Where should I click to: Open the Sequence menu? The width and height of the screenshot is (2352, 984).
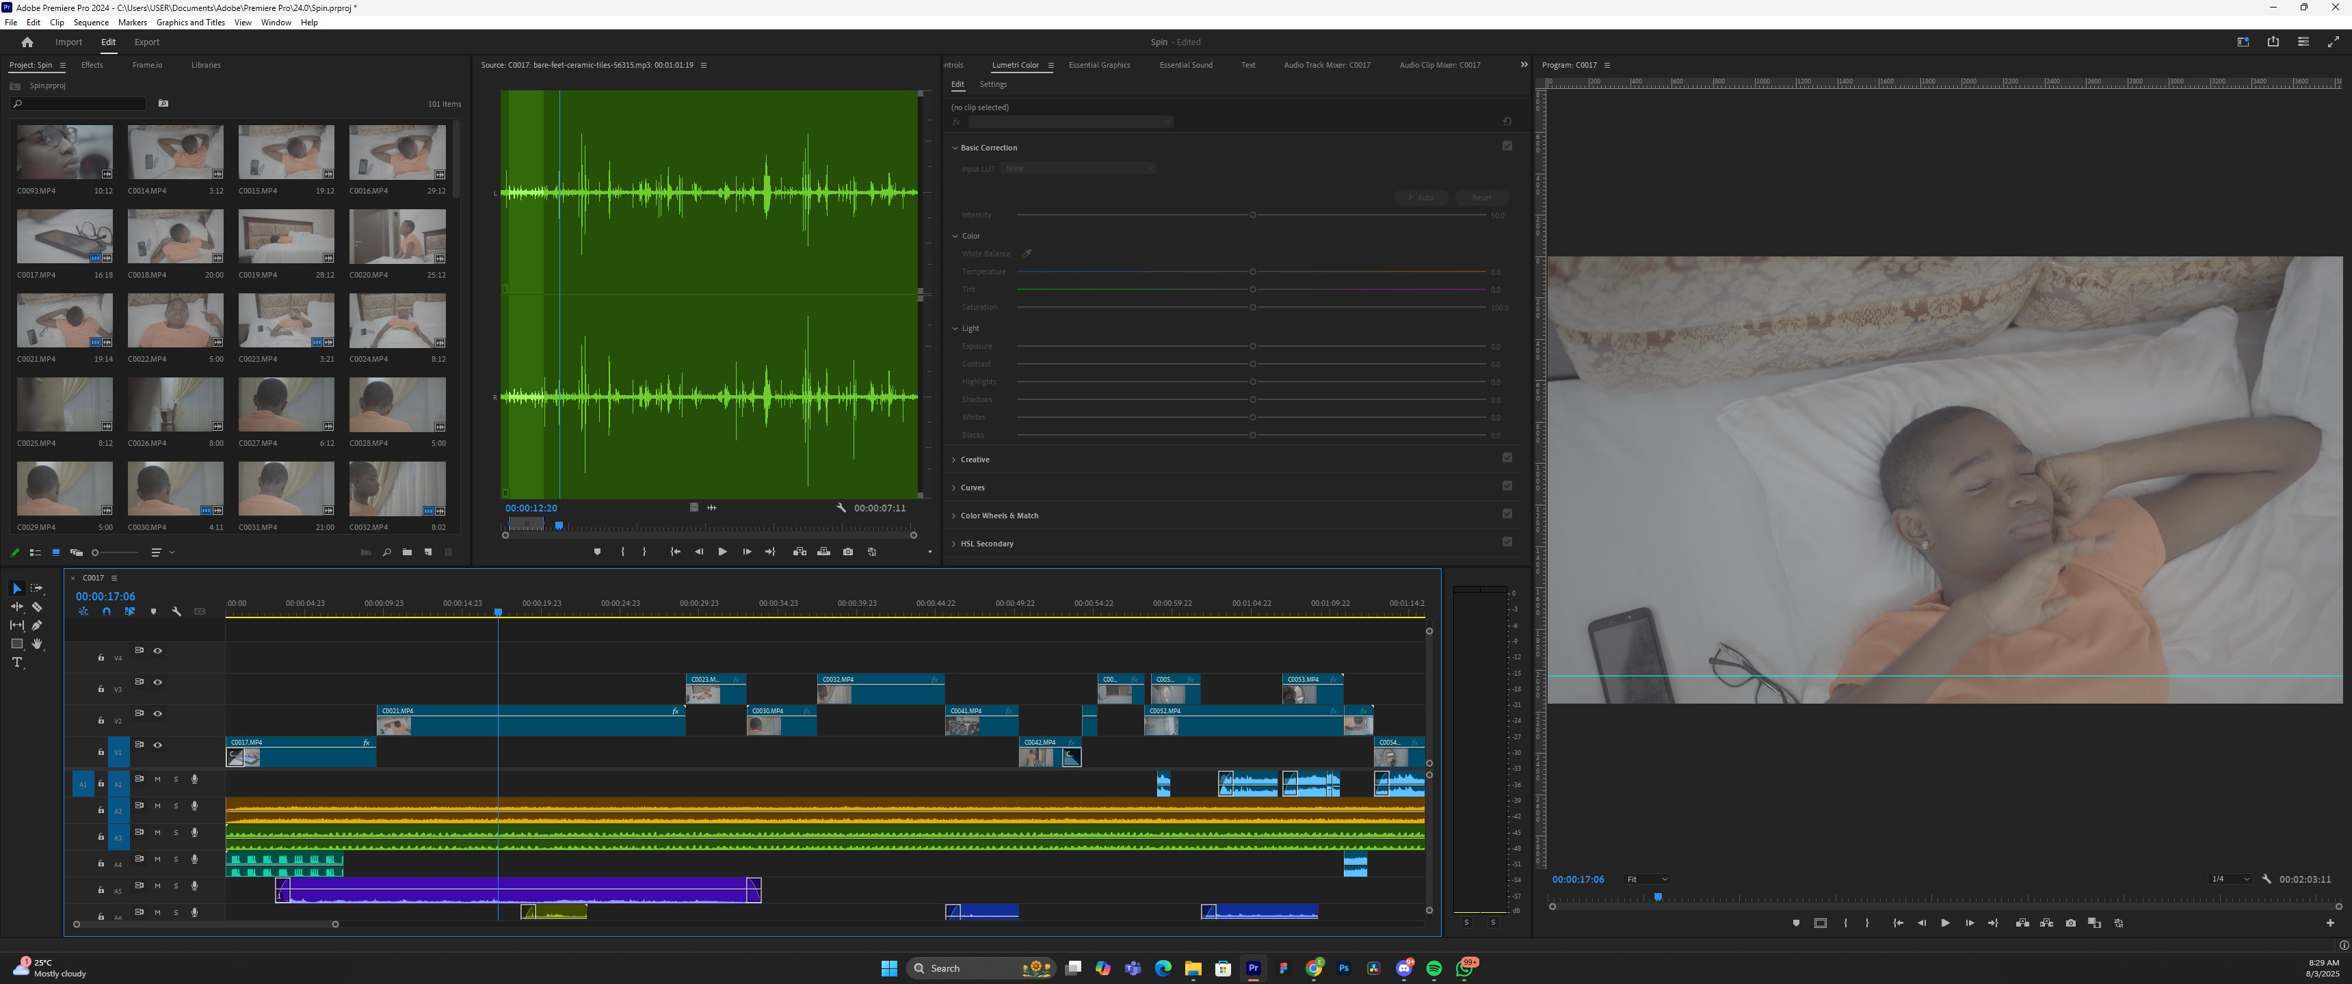tap(90, 22)
